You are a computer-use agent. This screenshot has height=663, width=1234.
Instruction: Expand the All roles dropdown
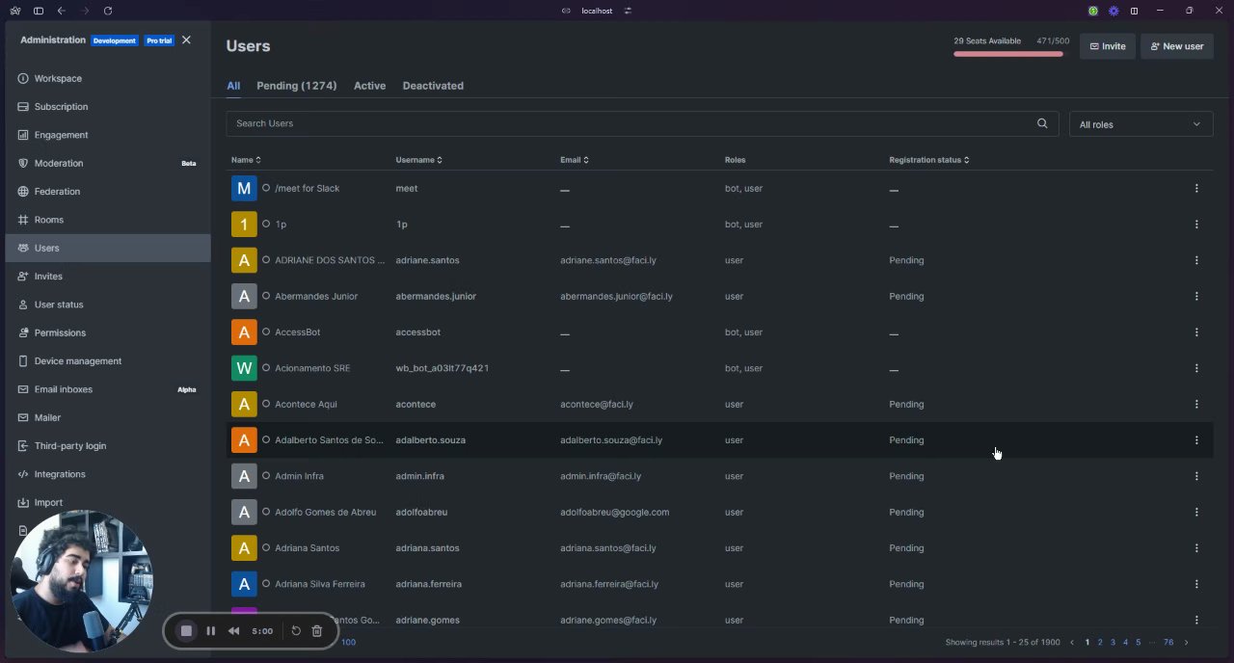pos(1140,124)
